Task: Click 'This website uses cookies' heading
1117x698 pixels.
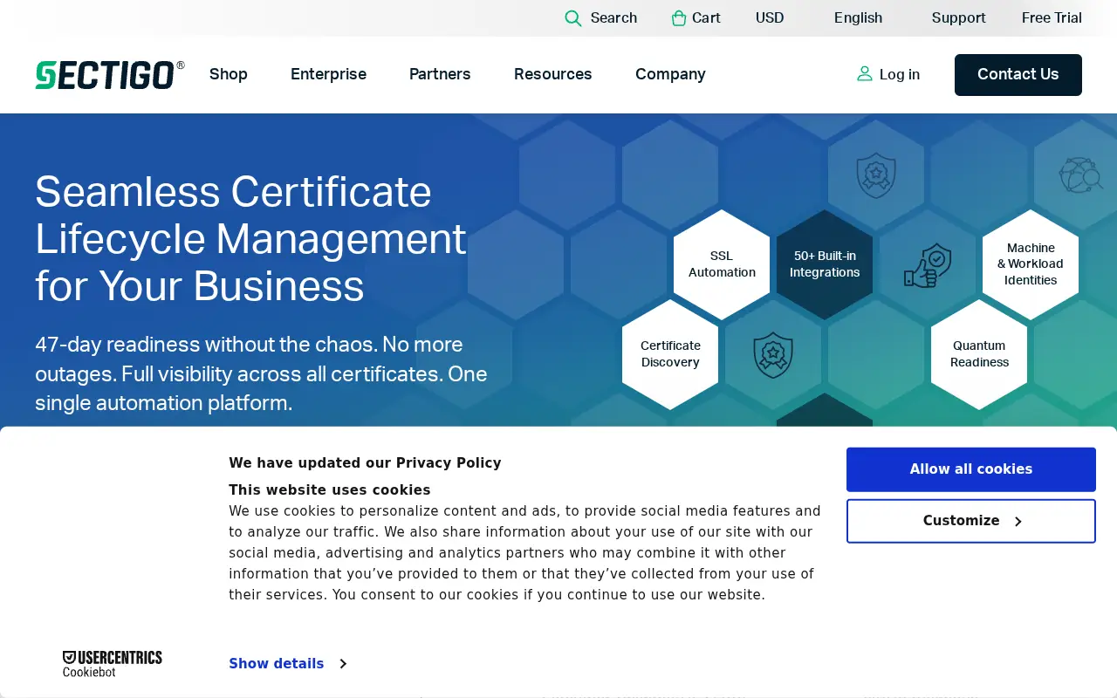Action: pos(330,490)
